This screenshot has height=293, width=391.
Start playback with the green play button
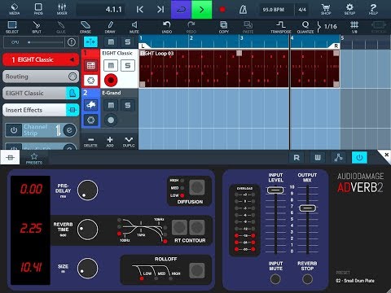point(201,10)
